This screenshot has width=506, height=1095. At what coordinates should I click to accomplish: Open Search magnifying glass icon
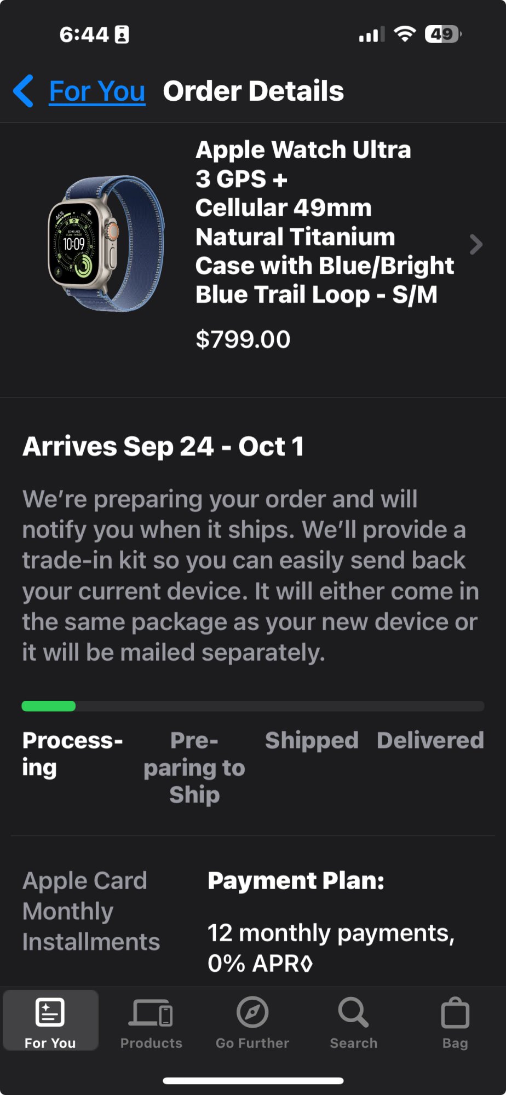[353, 1012]
